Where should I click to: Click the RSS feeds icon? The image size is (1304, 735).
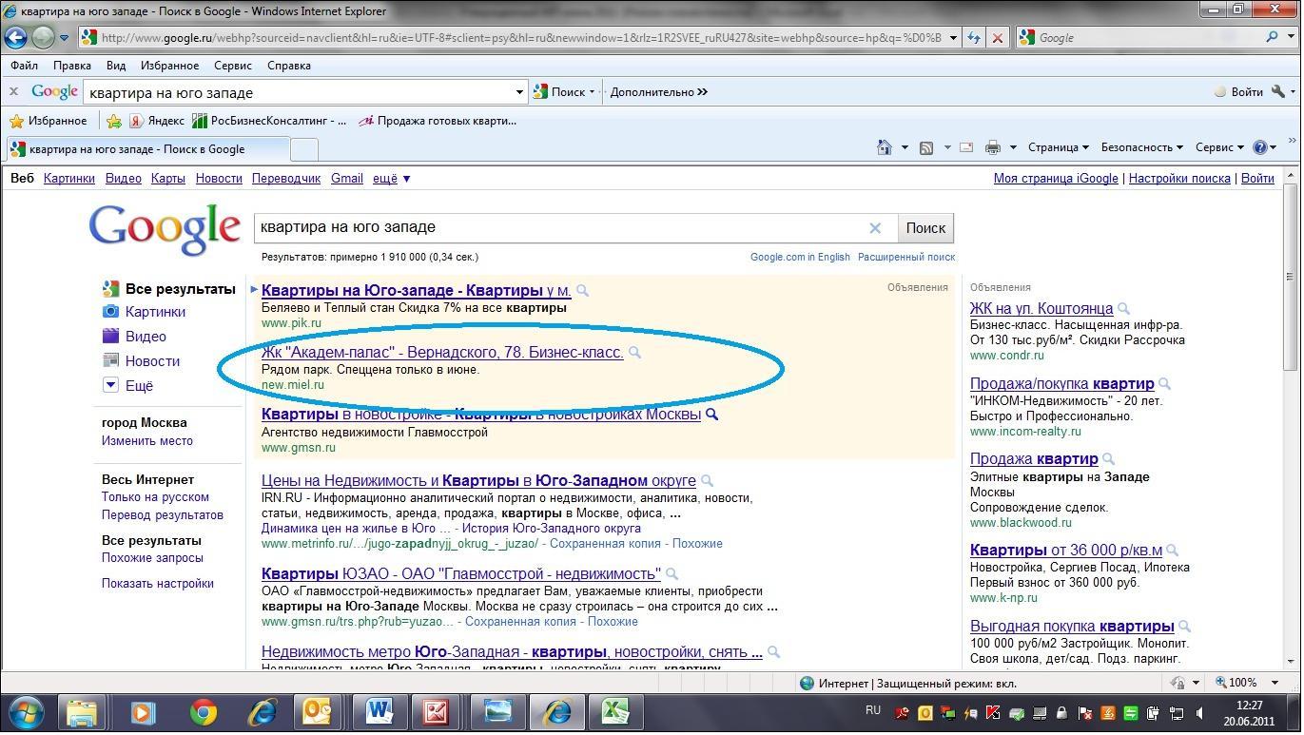coord(925,147)
